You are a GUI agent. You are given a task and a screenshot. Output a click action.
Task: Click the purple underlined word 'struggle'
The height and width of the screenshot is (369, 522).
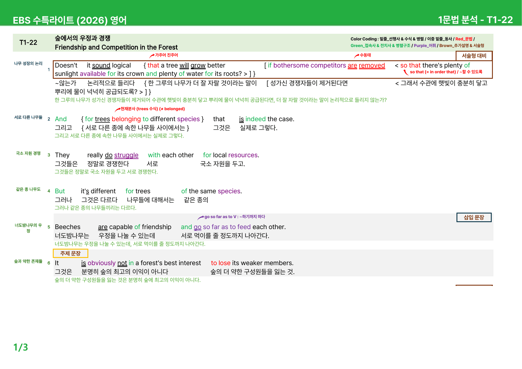[126, 155]
